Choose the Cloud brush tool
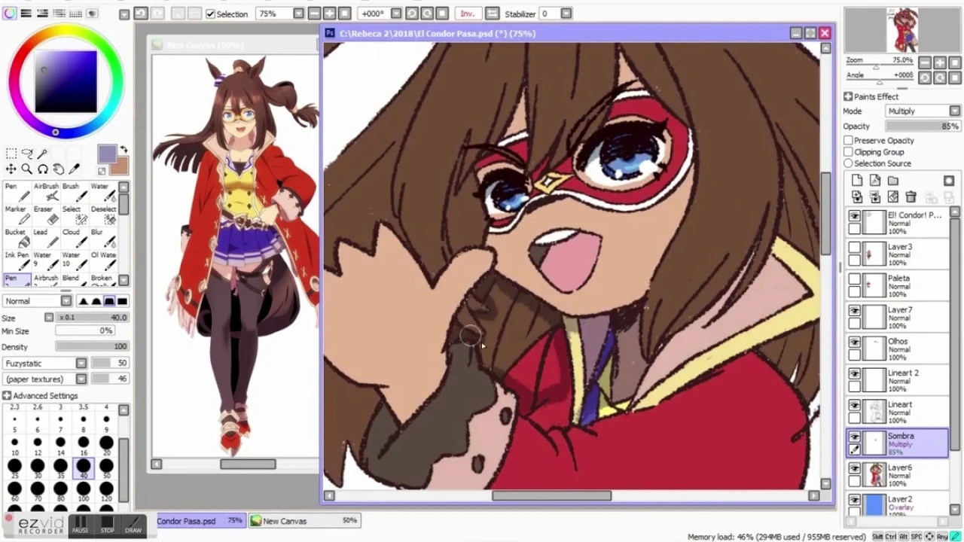Screen dimensions: 964x542 click(74, 238)
